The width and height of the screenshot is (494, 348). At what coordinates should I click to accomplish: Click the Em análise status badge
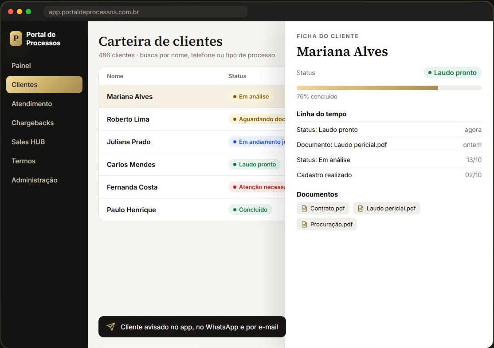point(251,96)
